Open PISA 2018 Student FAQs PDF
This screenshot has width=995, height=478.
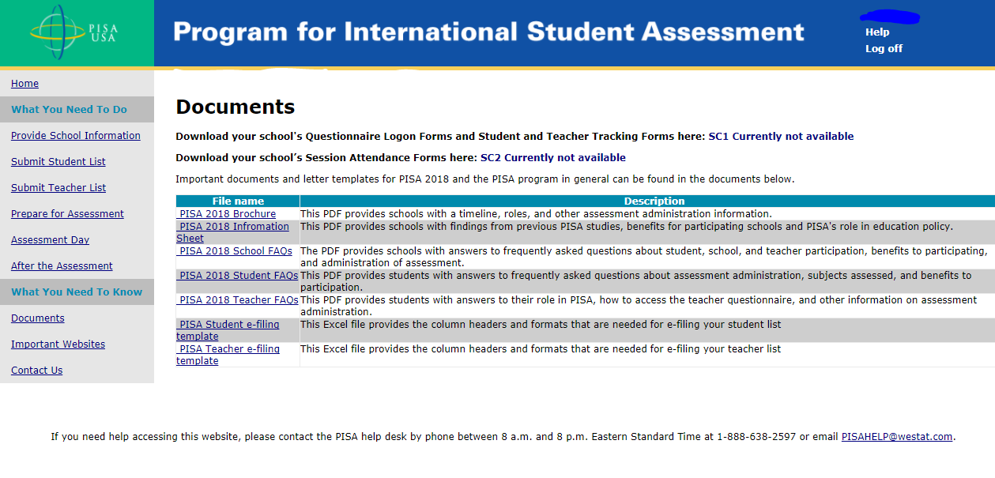[x=238, y=276]
